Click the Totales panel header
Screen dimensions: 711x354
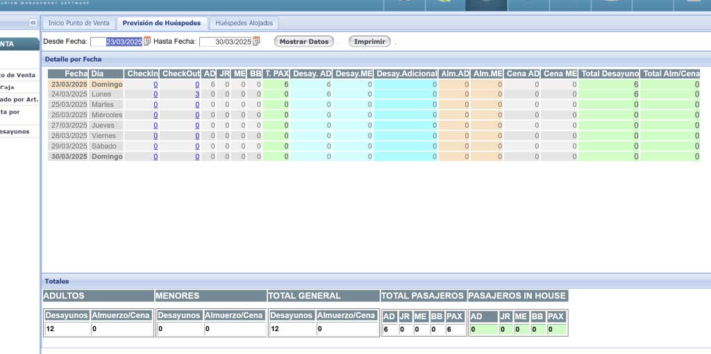(x=57, y=281)
